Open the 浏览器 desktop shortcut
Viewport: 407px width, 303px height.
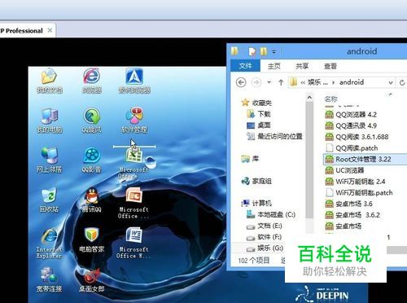[x=92, y=81]
